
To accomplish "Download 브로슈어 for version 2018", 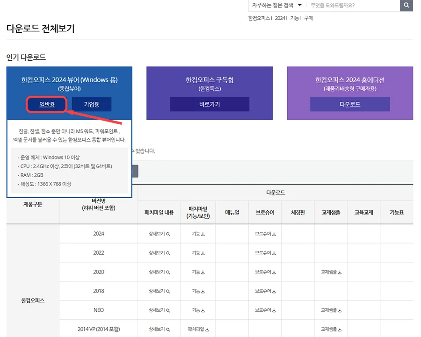I will (265, 291).
